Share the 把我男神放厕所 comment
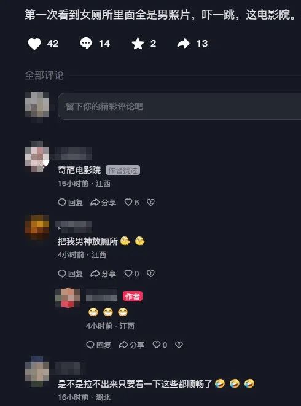The image size is (301, 406). click(x=103, y=273)
